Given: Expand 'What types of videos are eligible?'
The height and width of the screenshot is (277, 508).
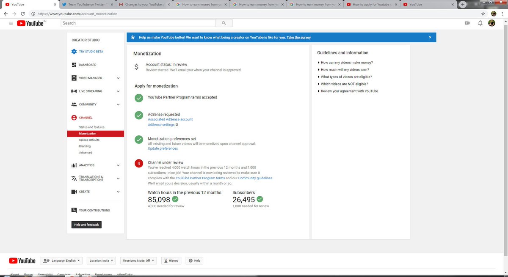Looking at the screenshot, I should point(345,77).
